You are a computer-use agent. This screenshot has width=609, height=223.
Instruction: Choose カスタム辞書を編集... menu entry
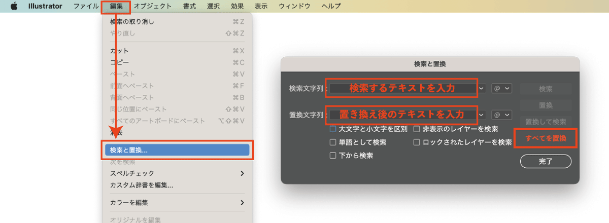[x=177, y=185]
